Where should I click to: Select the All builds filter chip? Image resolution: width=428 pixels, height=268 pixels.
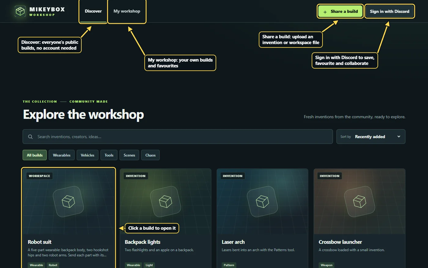[35, 155]
